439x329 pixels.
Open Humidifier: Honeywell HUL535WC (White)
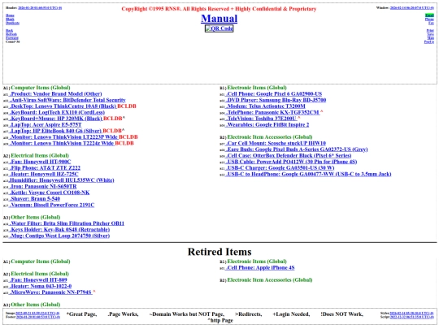click(x=62, y=180)
